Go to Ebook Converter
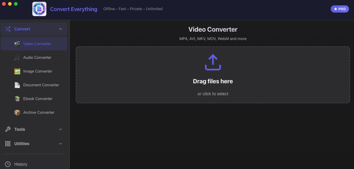 34,99
